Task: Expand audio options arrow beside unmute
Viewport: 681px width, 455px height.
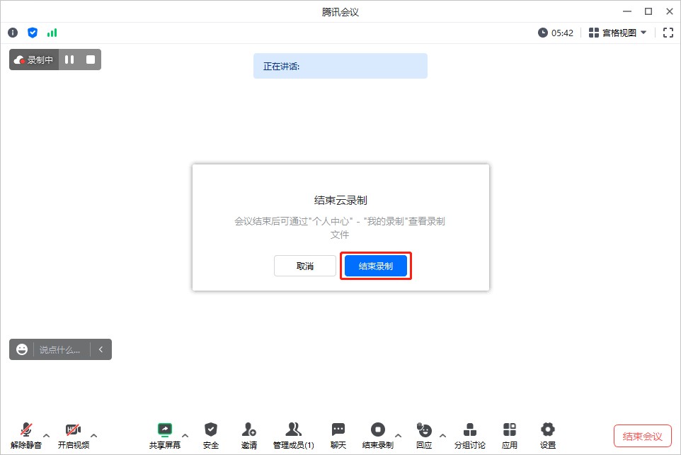Action: click(47, 435)
